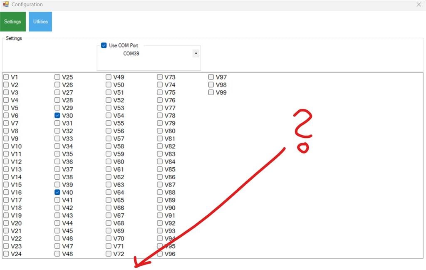
Task: Disable the V40 checkbox
Action: pyautogui.click(x=57, y=193)
